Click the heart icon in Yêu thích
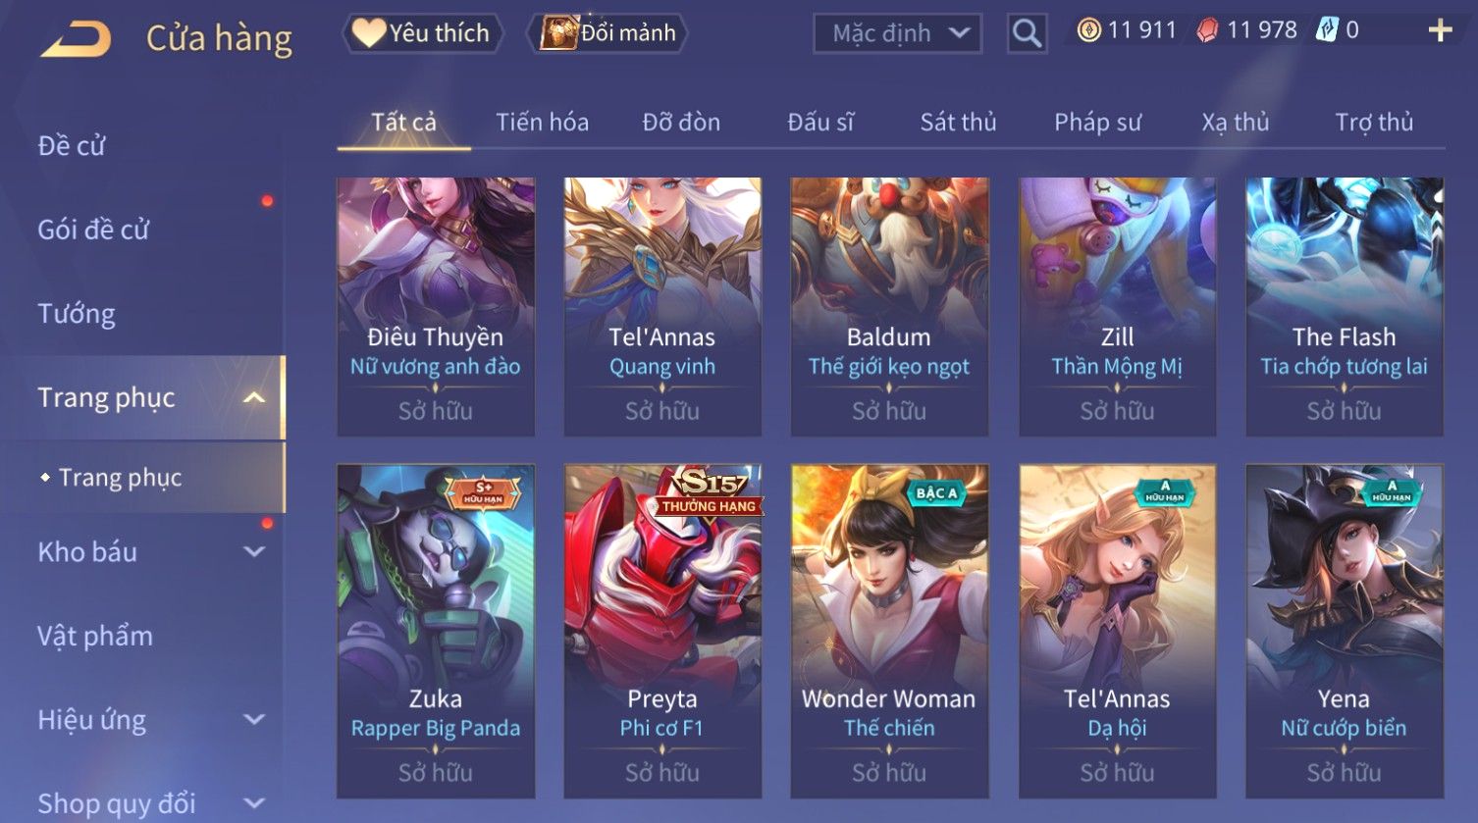 369,33
